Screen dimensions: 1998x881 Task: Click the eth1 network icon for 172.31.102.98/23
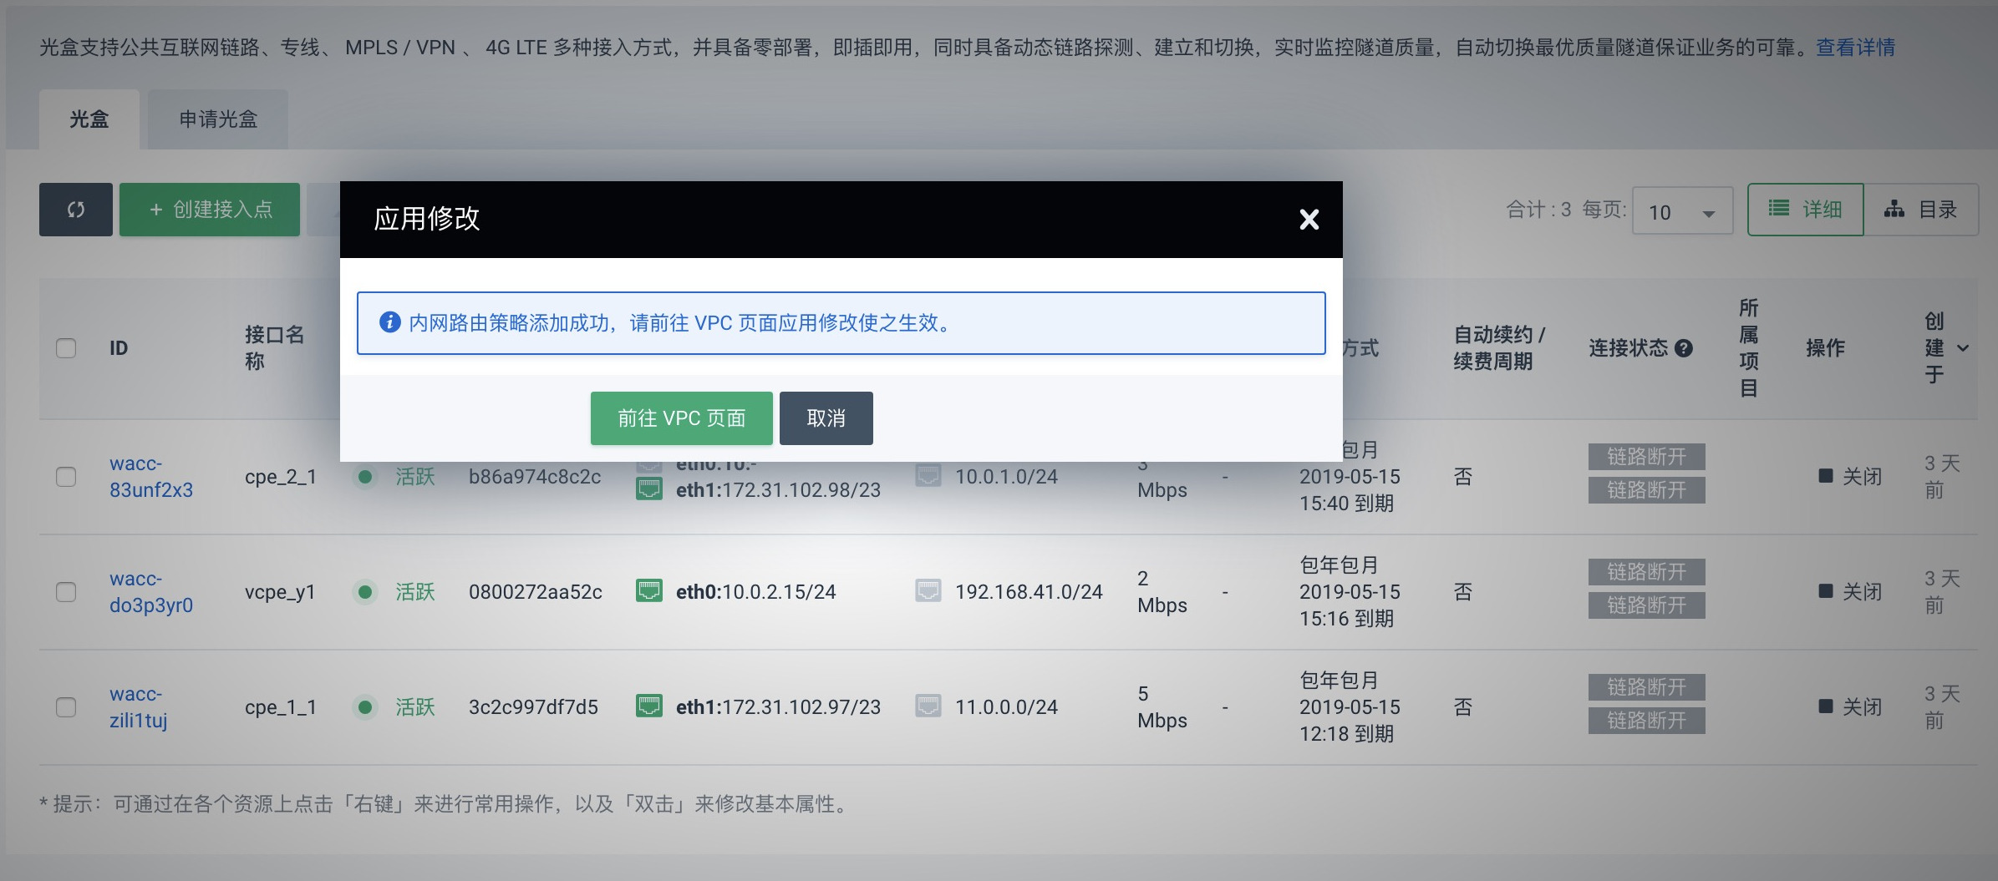pyautogui.click(x=649, y=489)
